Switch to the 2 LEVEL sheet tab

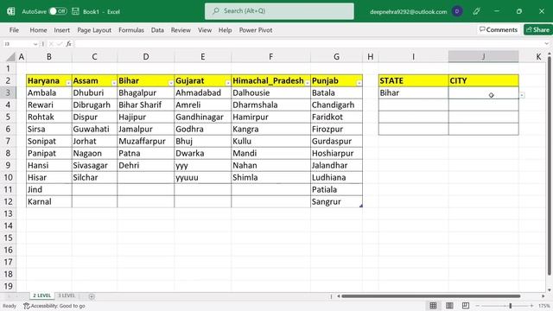pyautogui.click(x=42, y=295)
